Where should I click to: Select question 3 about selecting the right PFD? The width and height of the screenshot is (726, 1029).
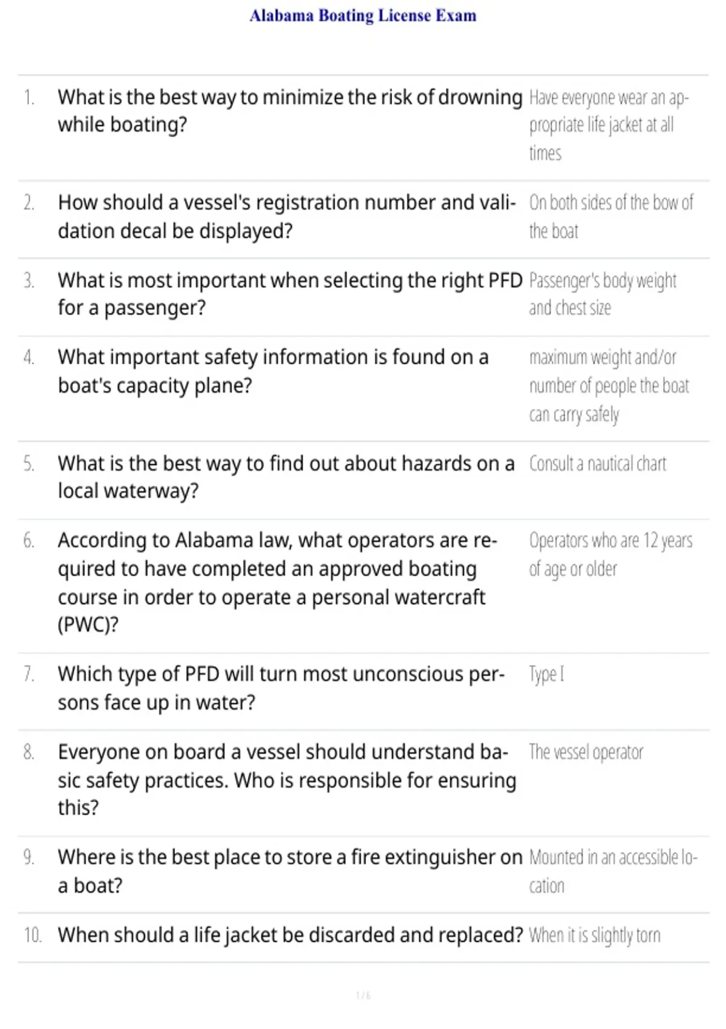click(x=290, y=294)
